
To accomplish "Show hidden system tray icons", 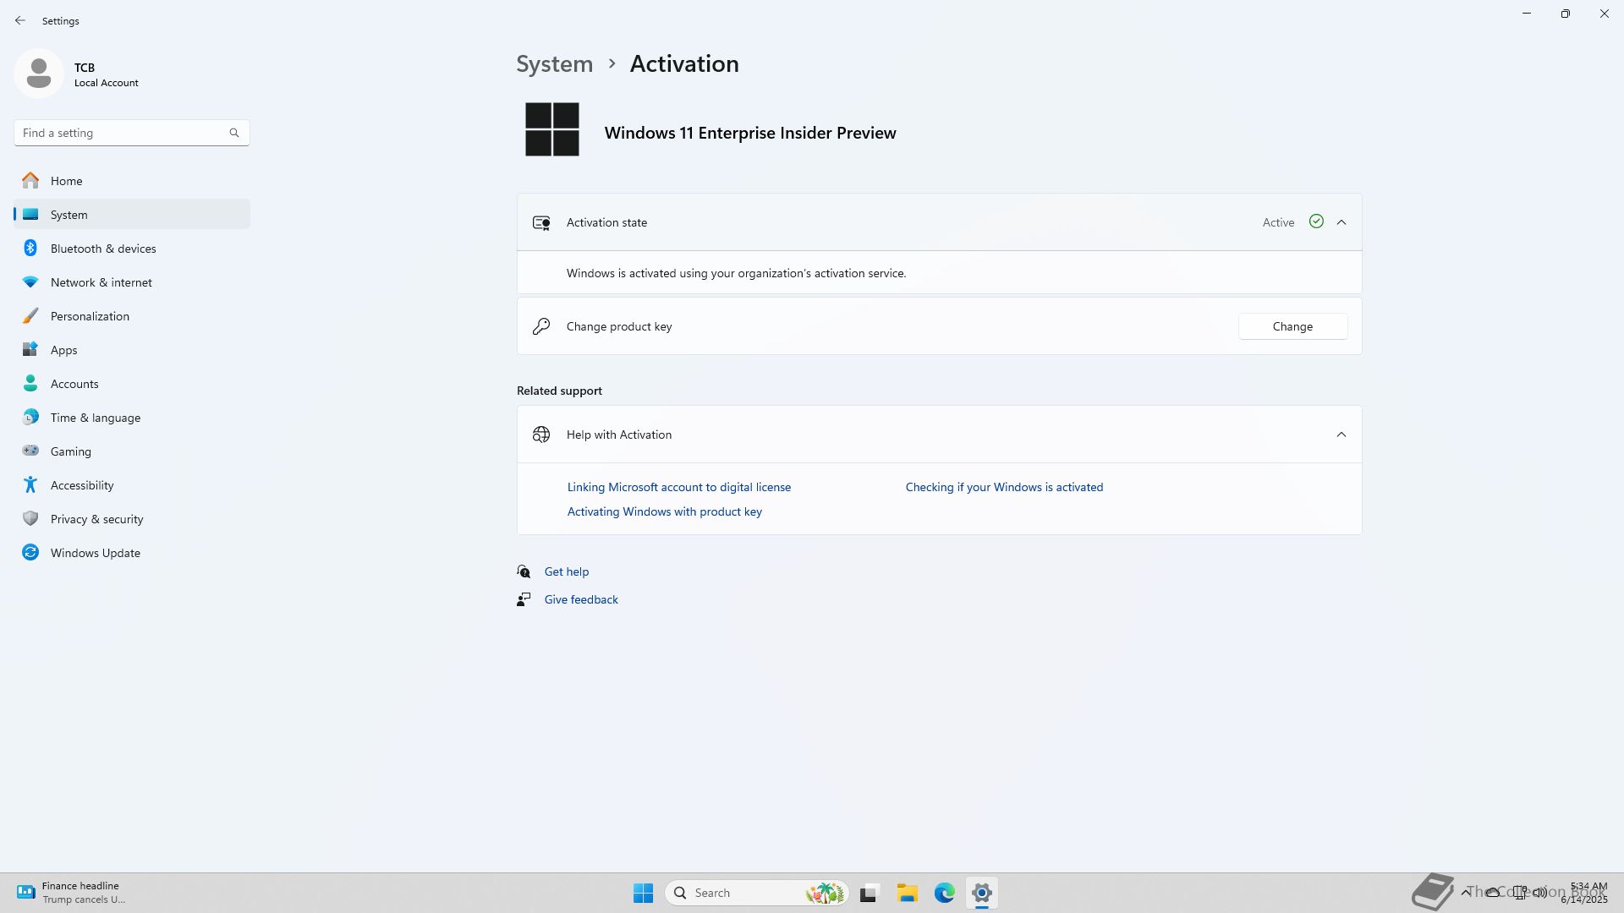I will click(x=1465, y=892).
